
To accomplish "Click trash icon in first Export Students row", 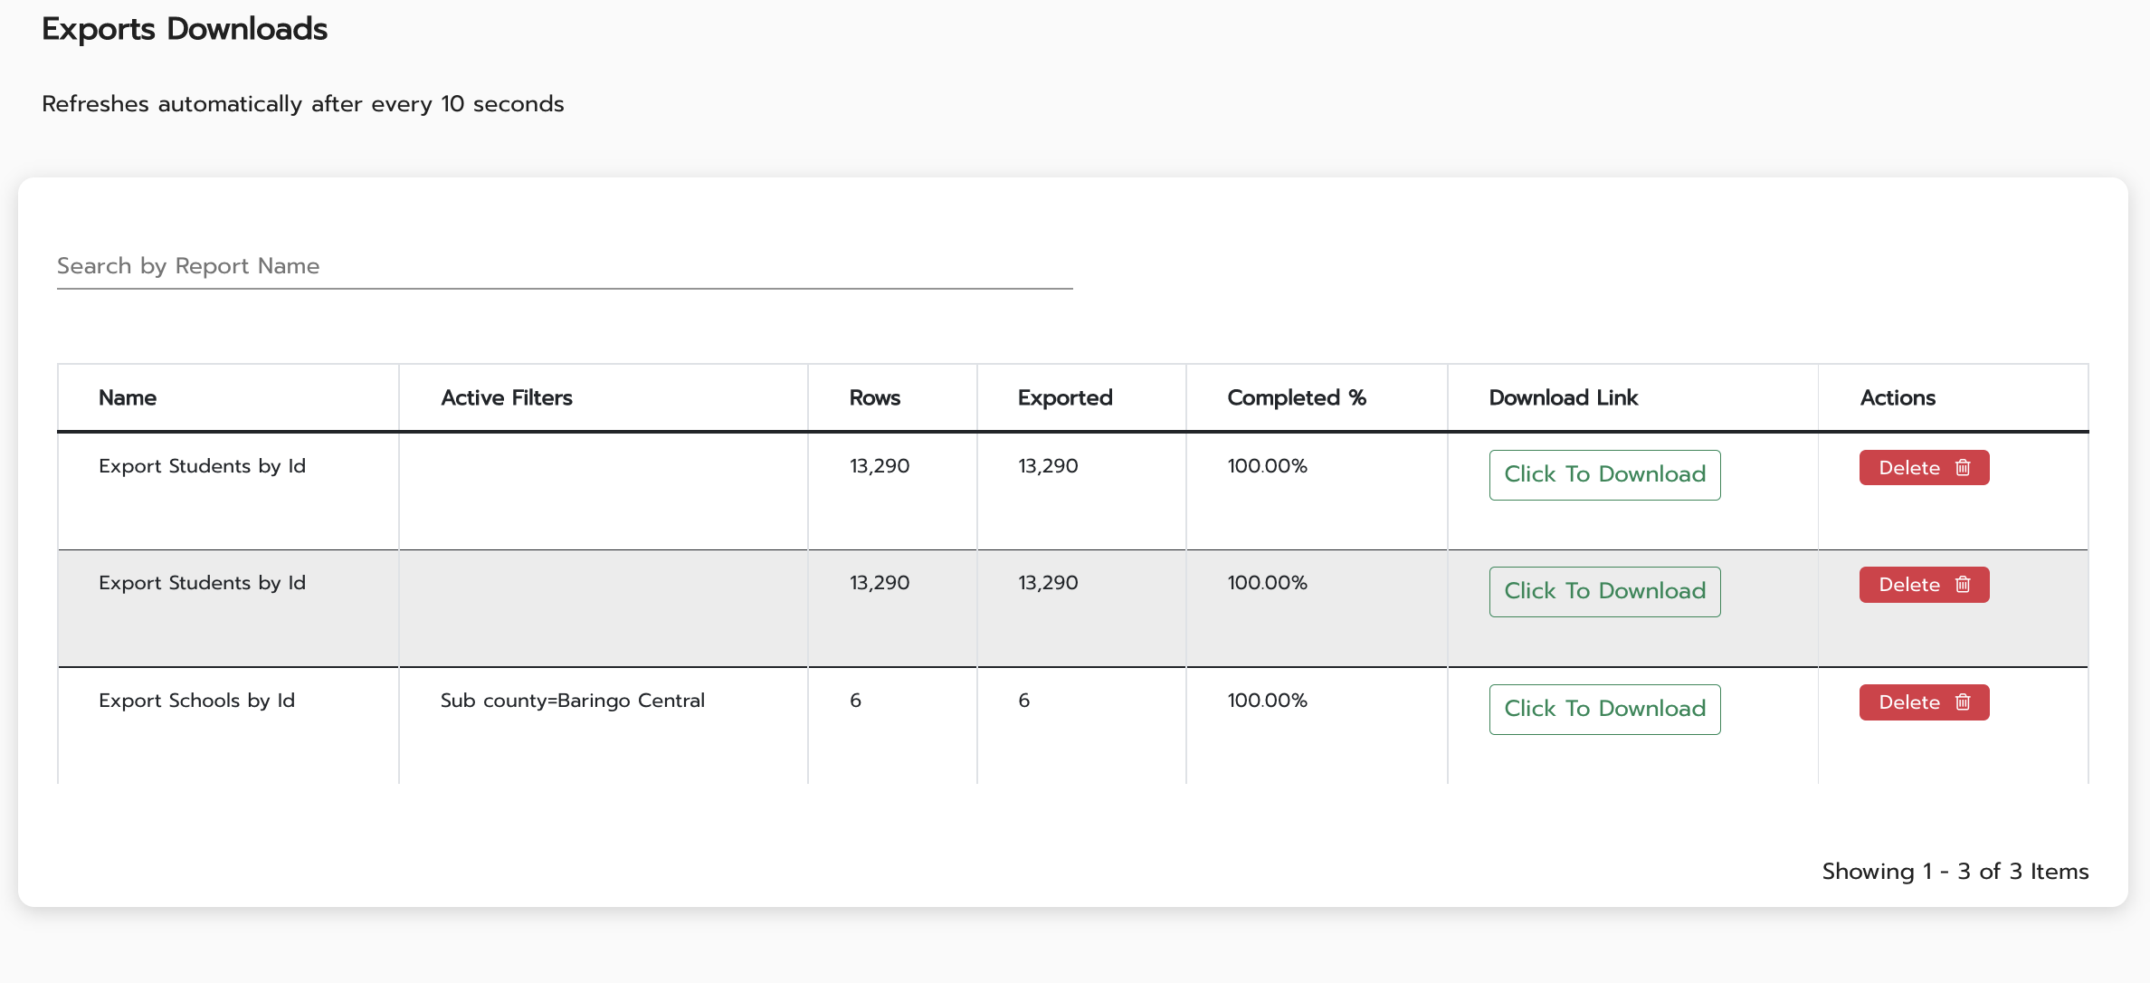I will pyautogui.click(x=1963, y=468).
